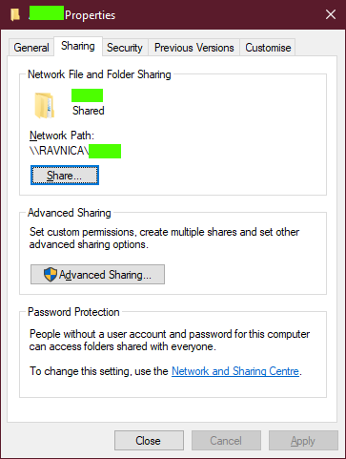Click the folder icon in the title bar
The image size is (346, 459).
15,14
